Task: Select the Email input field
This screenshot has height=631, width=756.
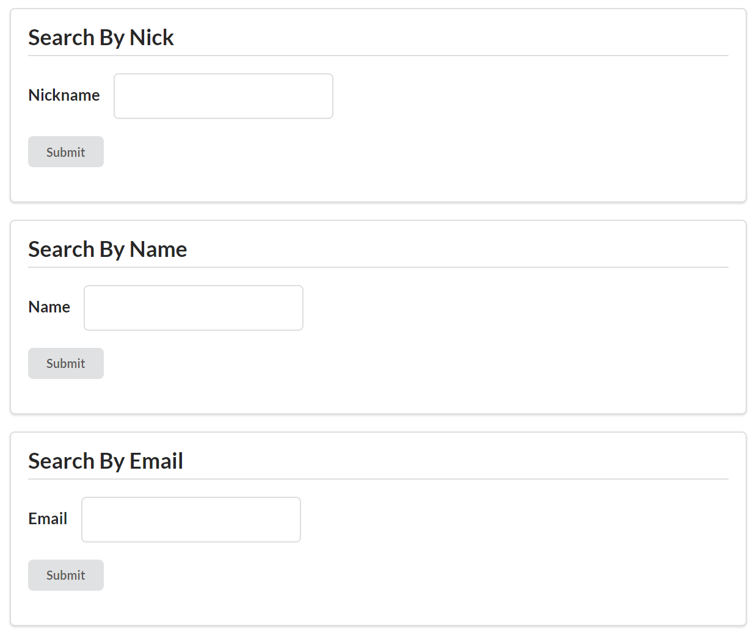Action: [x=191, y=519]
